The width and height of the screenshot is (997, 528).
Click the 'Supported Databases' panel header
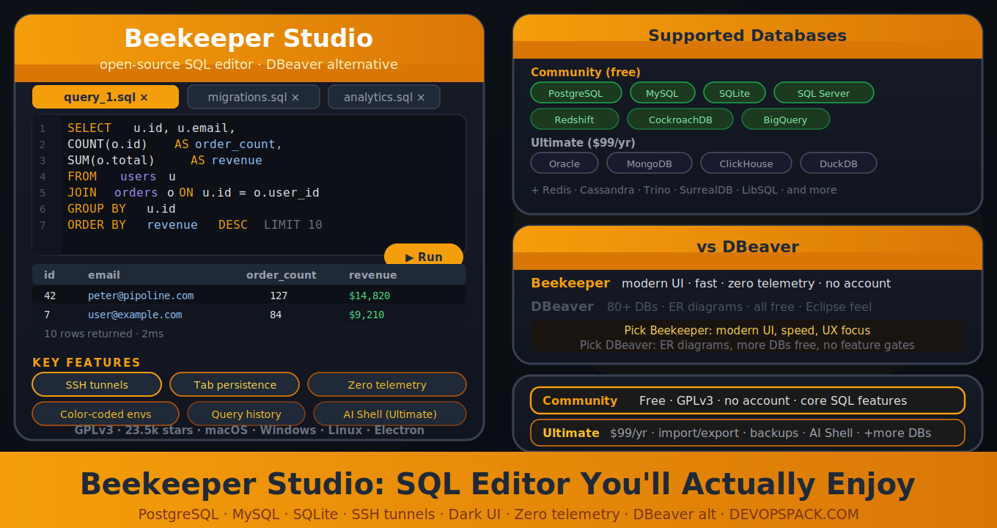pos(748,35)
